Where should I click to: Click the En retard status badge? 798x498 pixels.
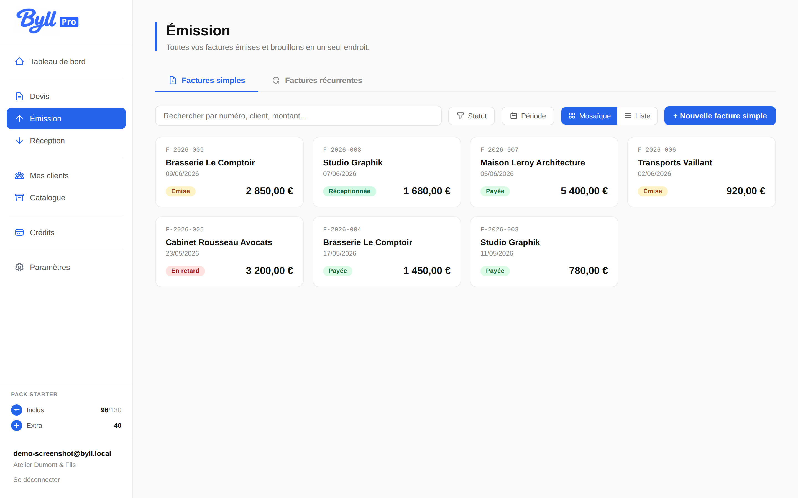tap(185, 271)
